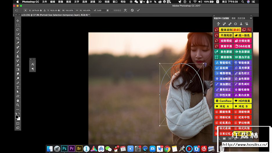This screenshot has height=153, width=272.
Task: Select the Lasso tool
Action: (x=18, y=30)
